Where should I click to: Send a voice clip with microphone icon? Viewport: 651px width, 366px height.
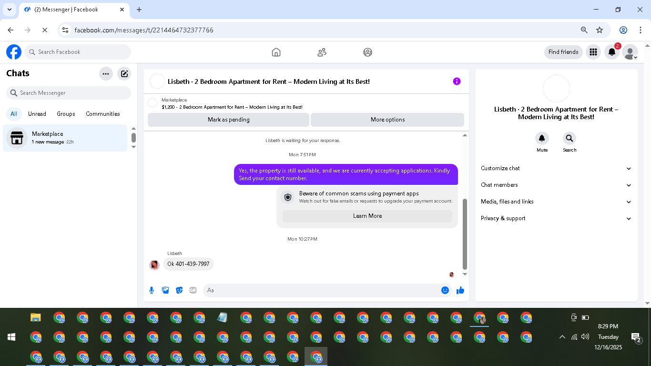point(152,290)
